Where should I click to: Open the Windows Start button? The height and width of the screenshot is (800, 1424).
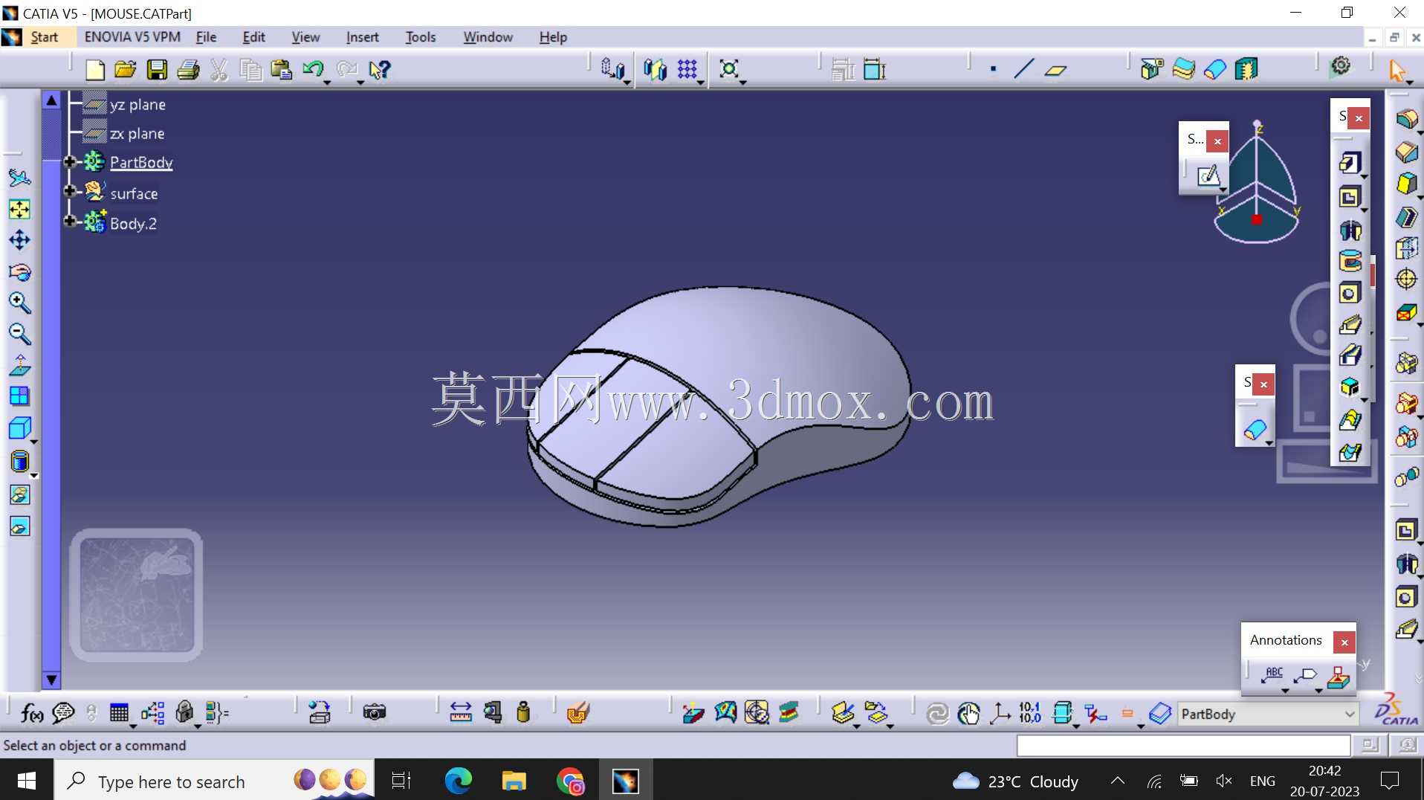(27, 781)
